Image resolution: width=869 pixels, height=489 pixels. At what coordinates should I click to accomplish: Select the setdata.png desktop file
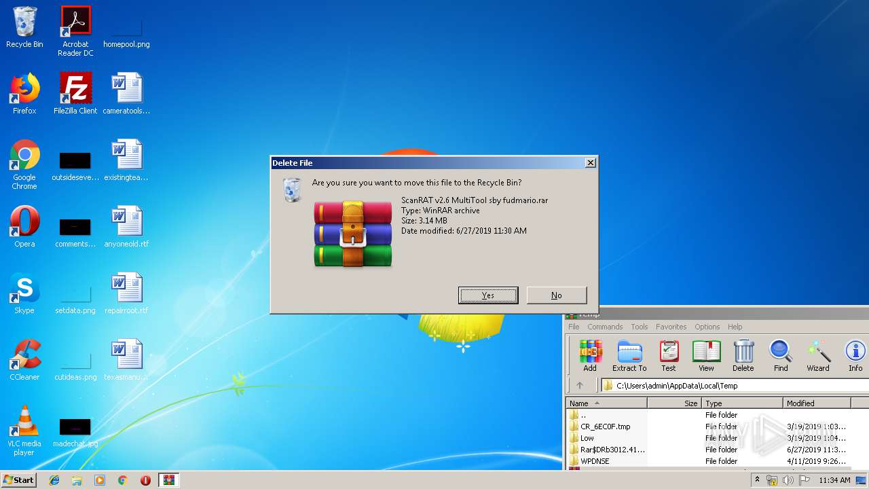[x=75, y=297]
